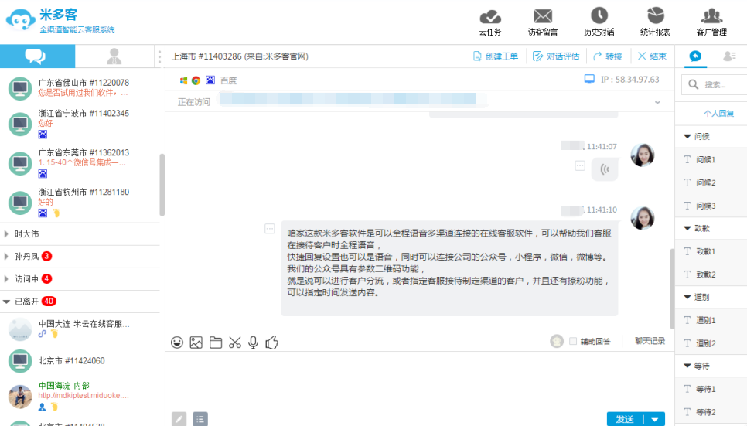The height and width of the screenshot is (426, 747).
Task: Switch to the contacts tab in left panel
Action: tap(114, 56)
